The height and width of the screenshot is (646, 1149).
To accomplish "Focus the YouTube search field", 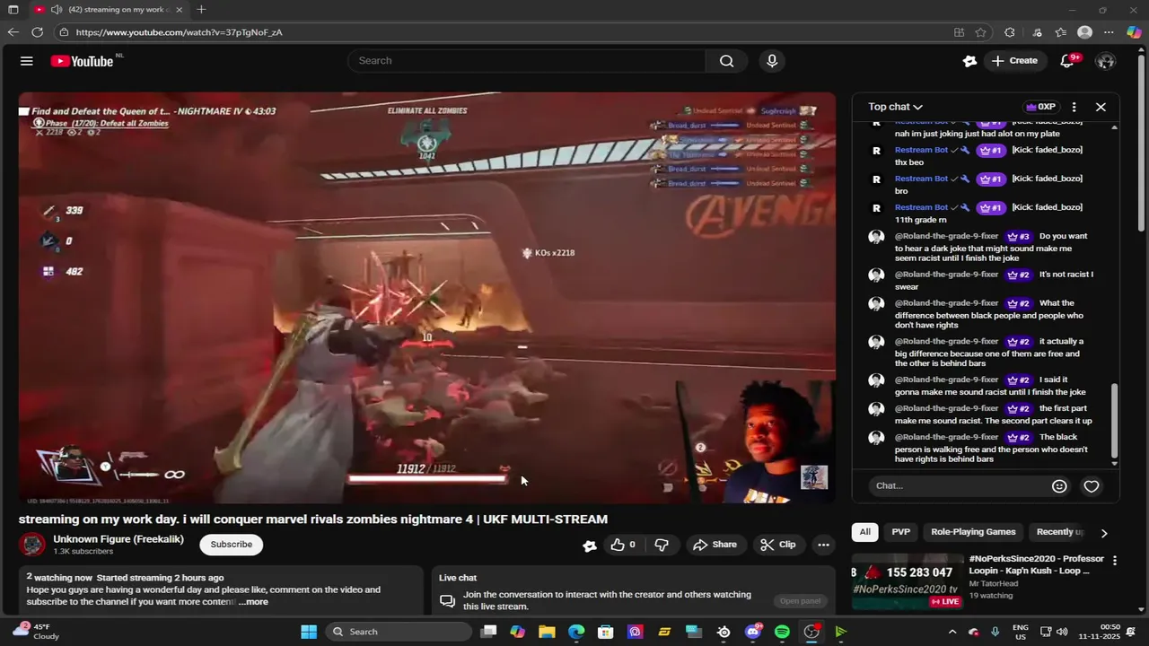I will point(526,61).
